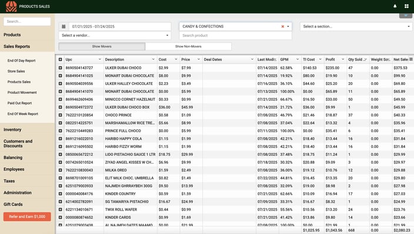Open the grid column menu icon
Screen dimensions: 414x234
coord(411,59)
